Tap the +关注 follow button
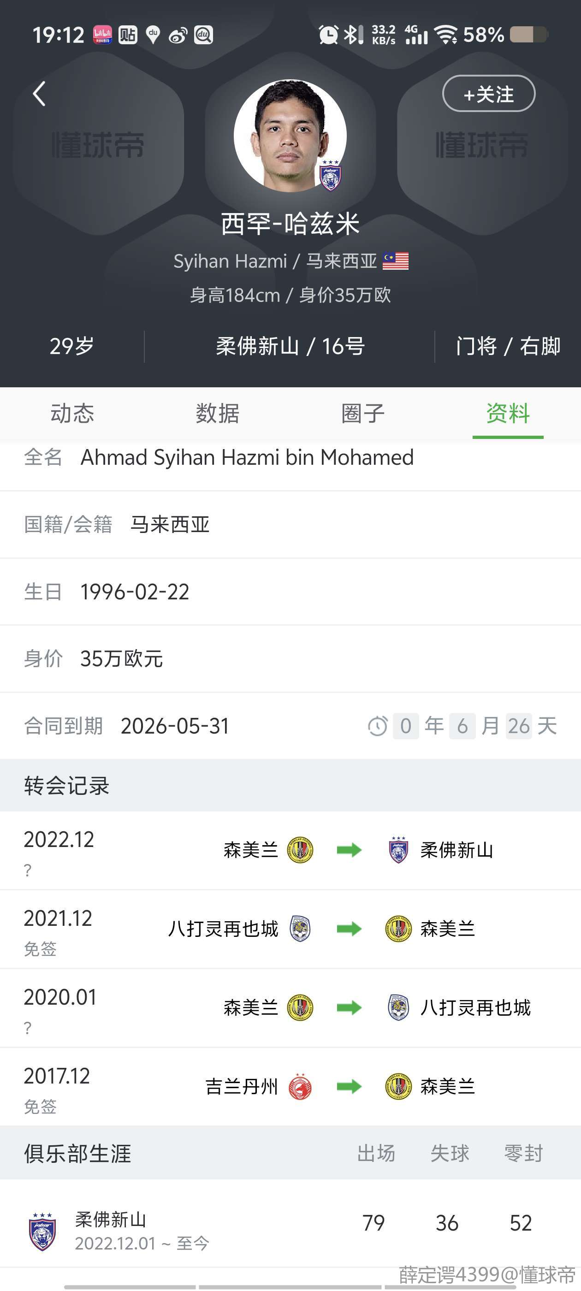This screenshot has height=1291, width=581. click(488, 94)
